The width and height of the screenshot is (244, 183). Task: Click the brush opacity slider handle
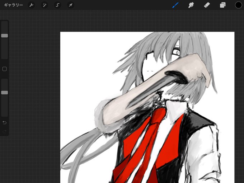(x=5, y=93)
